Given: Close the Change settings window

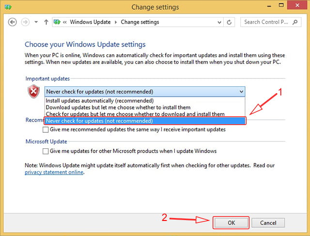Looking at the screenshot, I should (x=297, y=5).
